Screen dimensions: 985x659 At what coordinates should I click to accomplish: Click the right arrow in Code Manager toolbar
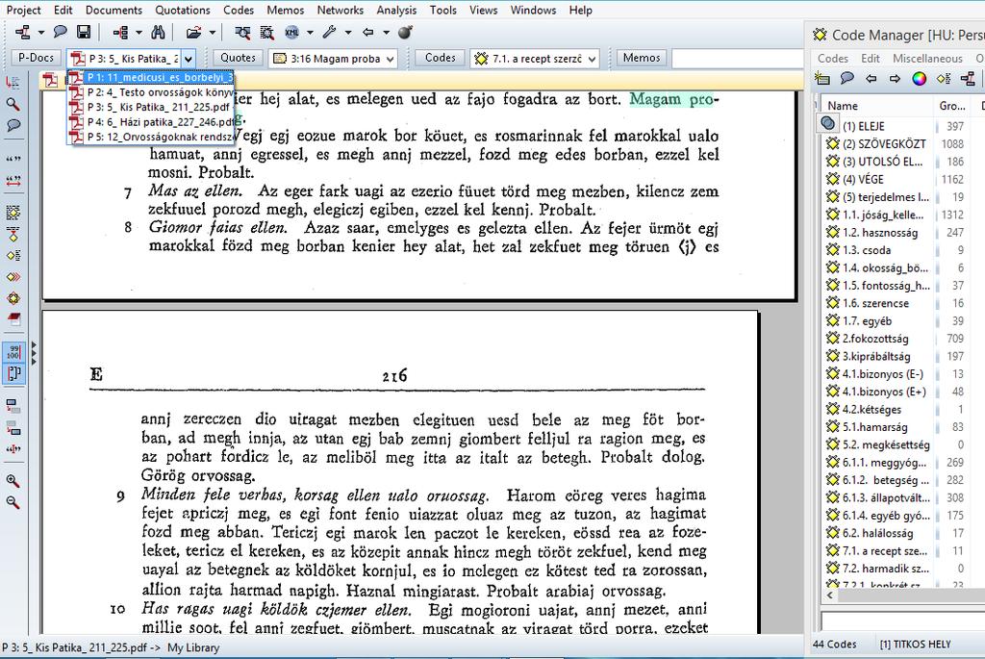[x=895, y=79]
